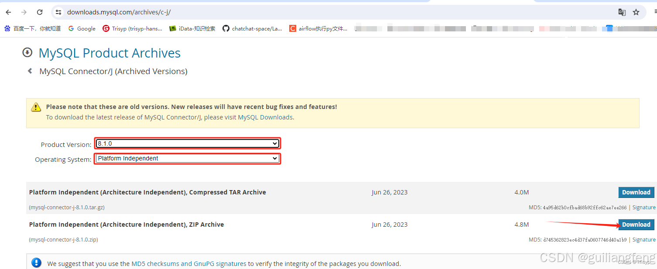
Task: Open Signature link for the tar.gz file
Action: [644, 208]
